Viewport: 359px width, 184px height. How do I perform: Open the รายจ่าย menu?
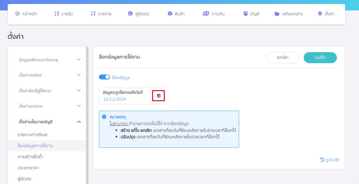coord(101,14)
